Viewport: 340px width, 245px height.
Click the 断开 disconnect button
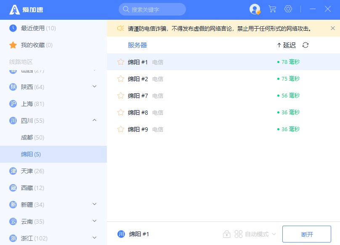click(x=307, y=234)
